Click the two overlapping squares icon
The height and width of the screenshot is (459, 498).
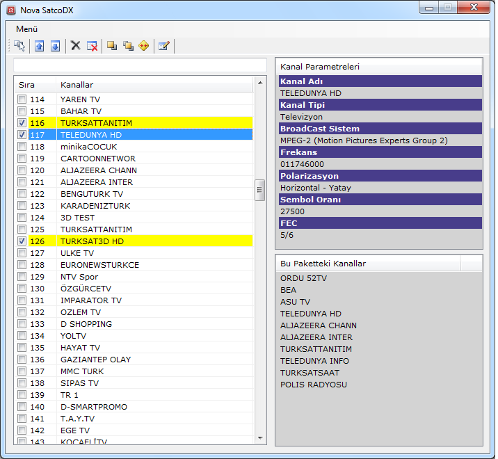click(112, 46)
